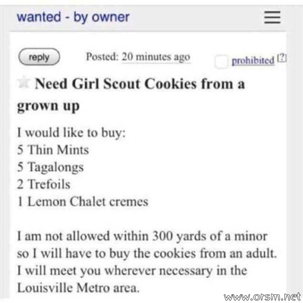Select the 2 Trefoils line
Viewport: 303px width, 303px height.
point(44,184)
